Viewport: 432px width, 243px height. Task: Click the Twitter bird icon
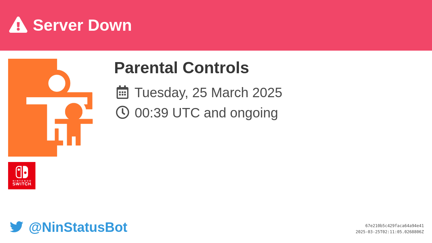coord(17,227)
